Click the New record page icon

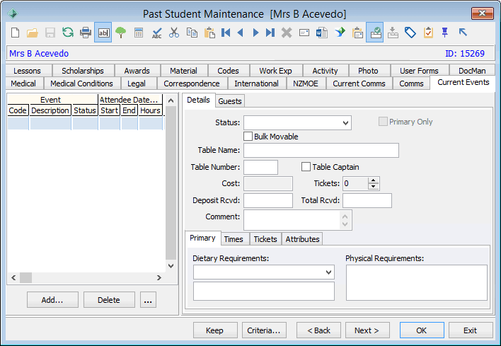coord(15,33)
